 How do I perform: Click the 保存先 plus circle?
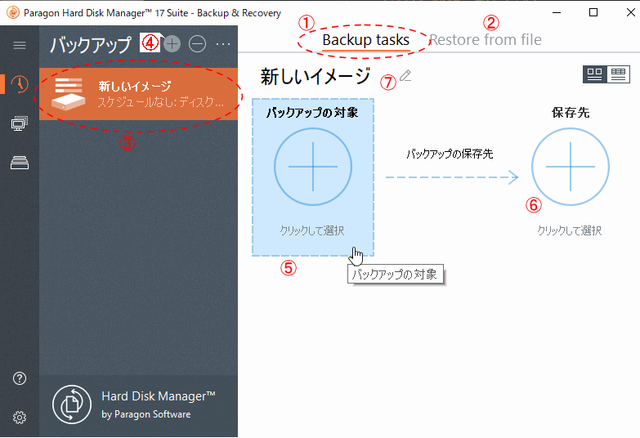point(570,167)
